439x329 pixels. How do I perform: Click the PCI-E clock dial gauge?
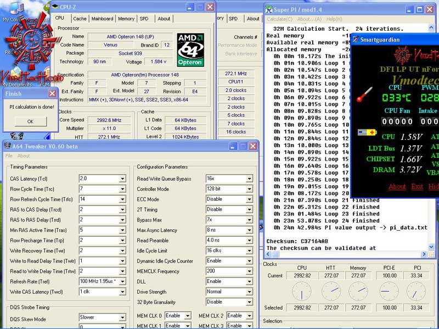(x=389, y=292)
